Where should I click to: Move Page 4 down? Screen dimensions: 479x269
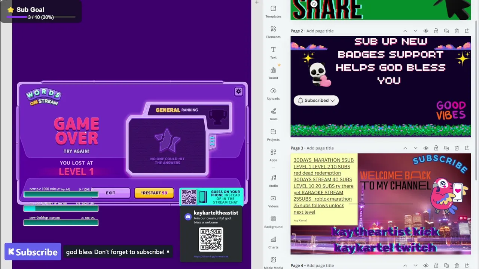(x=415, y=266)
